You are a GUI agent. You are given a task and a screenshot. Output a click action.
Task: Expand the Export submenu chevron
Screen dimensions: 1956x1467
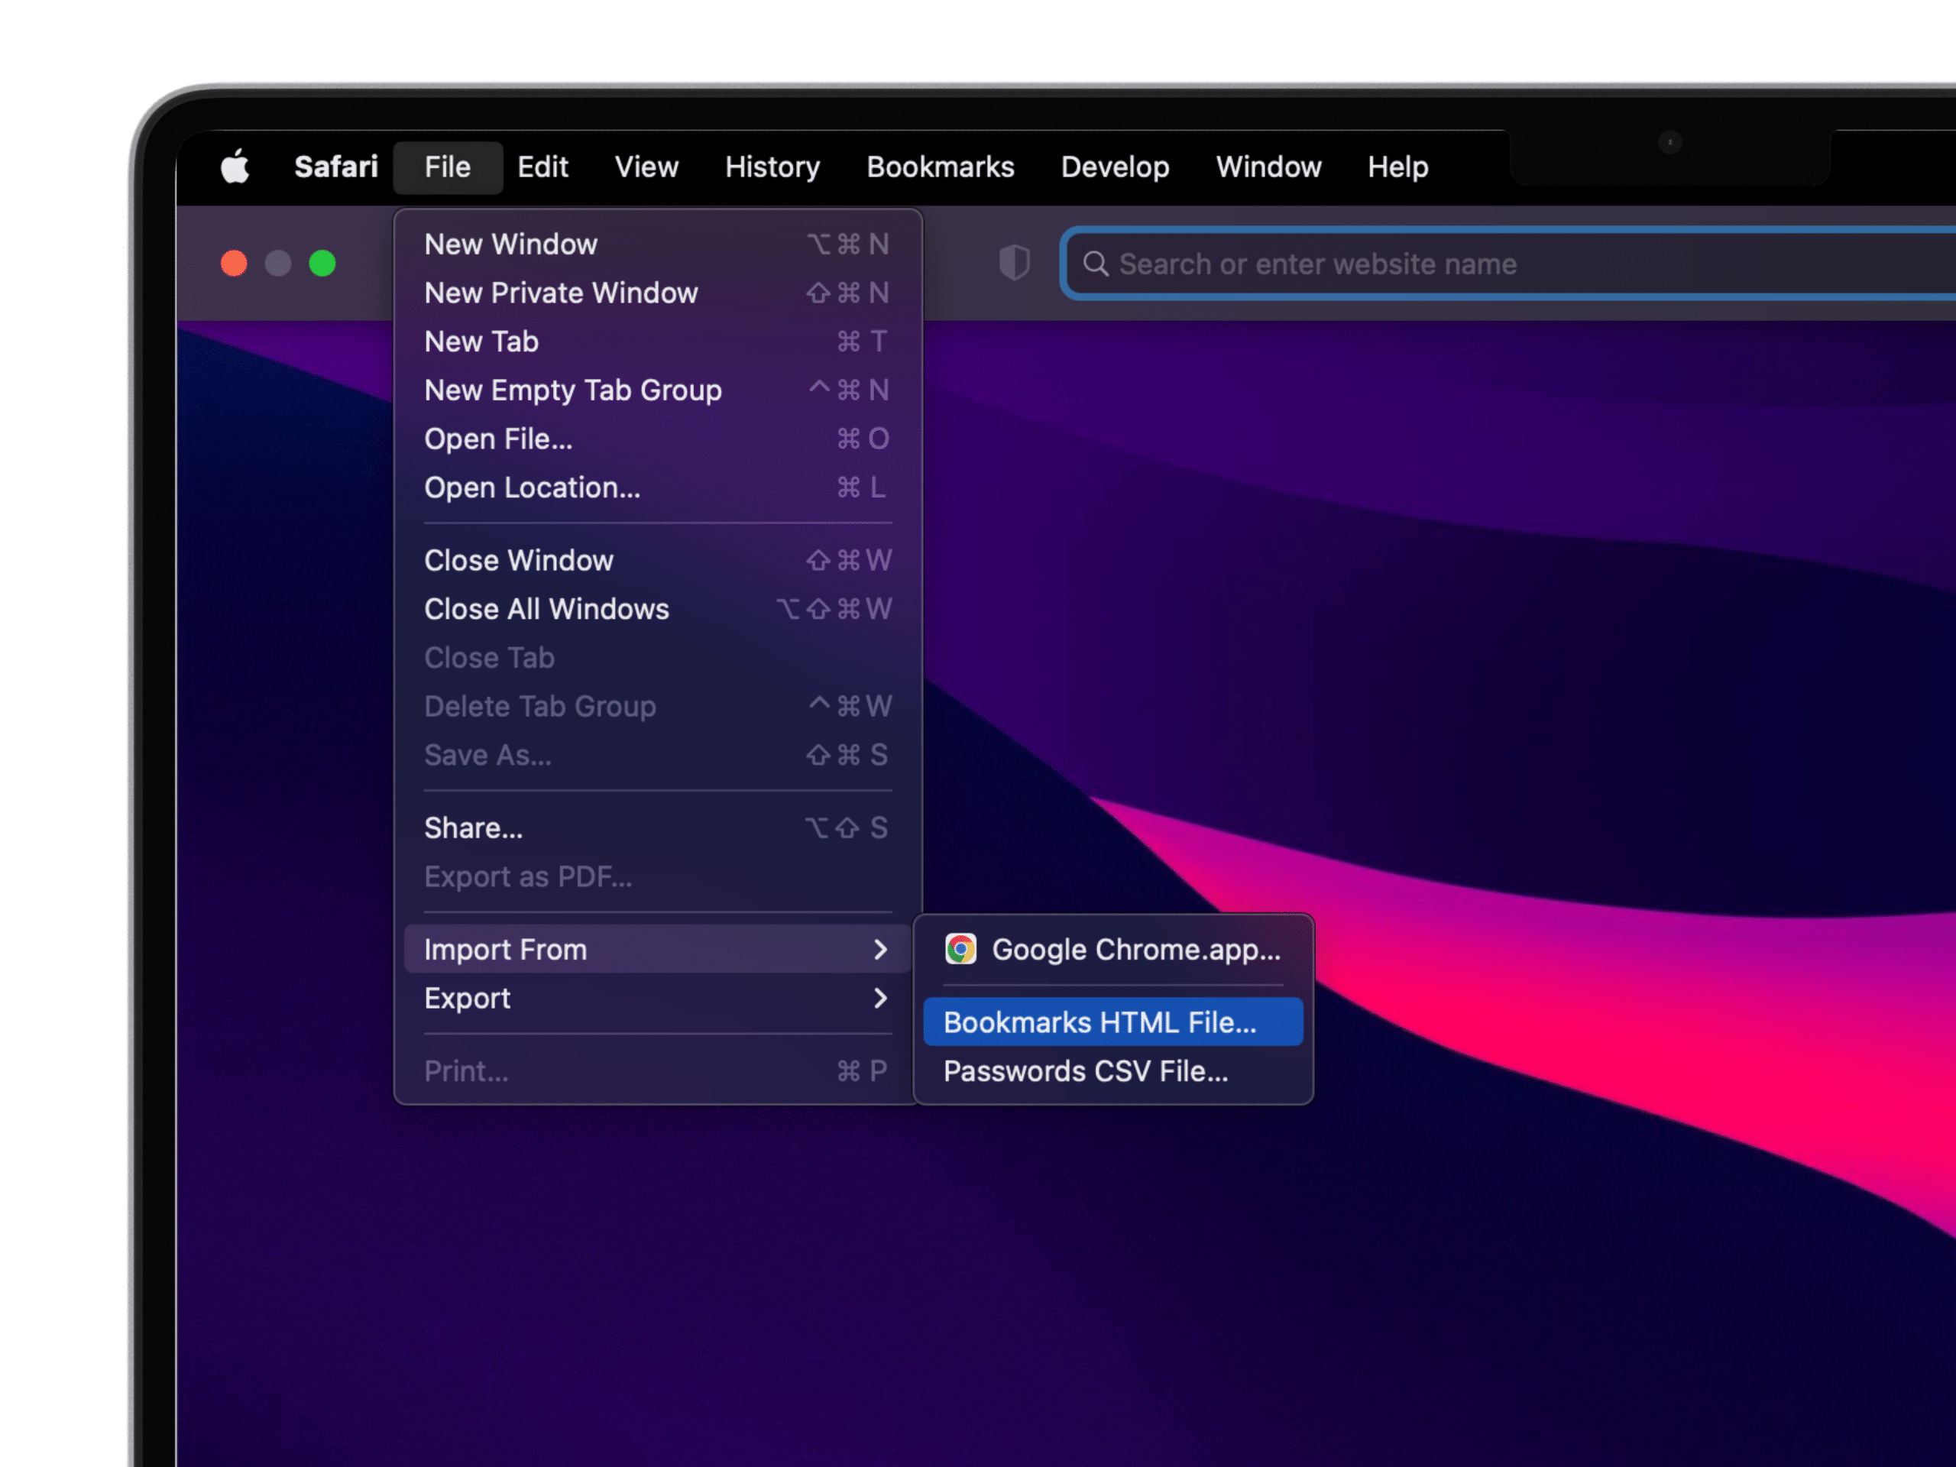pyautogui.click(x=880, y=999)
